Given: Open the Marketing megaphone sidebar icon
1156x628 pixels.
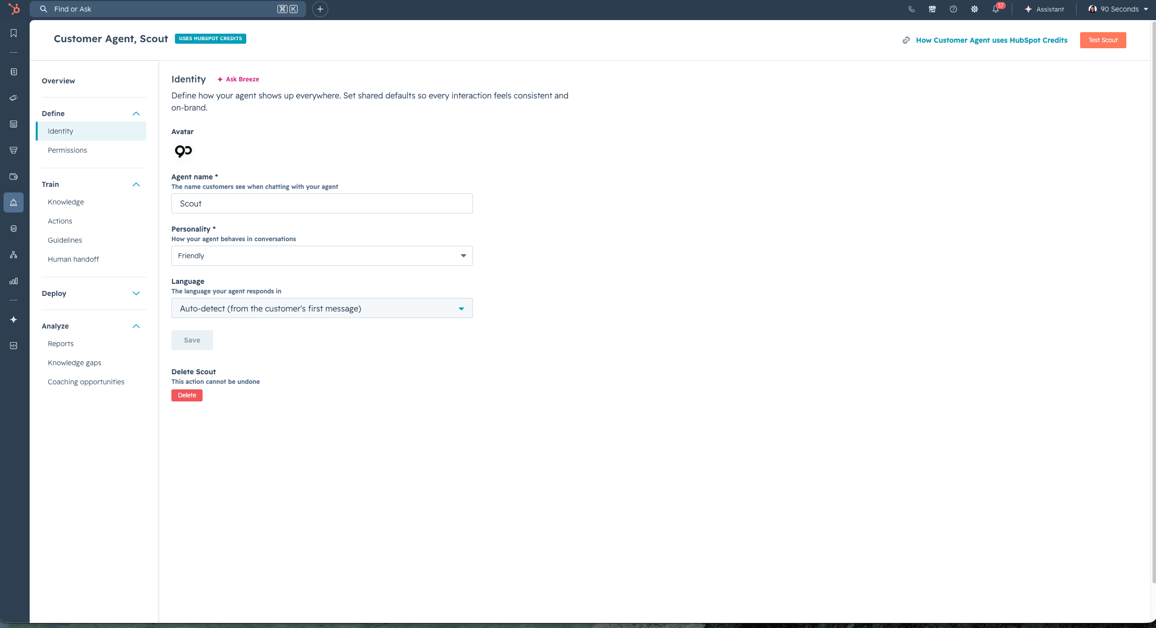Looking at the screenshot, I should pos(14,98).
